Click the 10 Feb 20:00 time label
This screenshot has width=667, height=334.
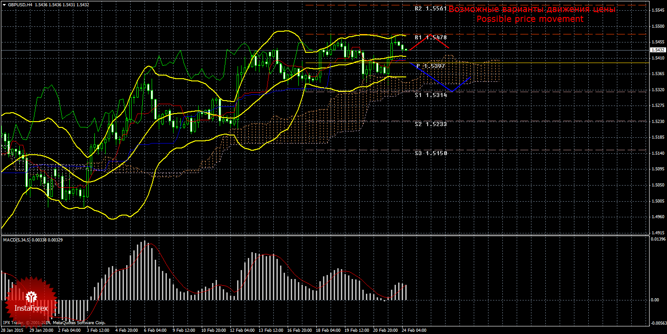coord(213,331)
